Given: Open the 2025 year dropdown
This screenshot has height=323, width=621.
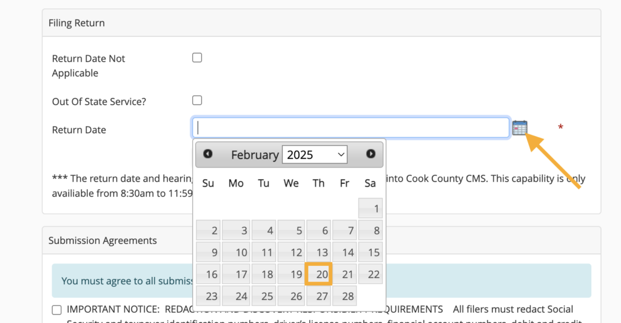Looking at the screenshot, I should point(315,154).
